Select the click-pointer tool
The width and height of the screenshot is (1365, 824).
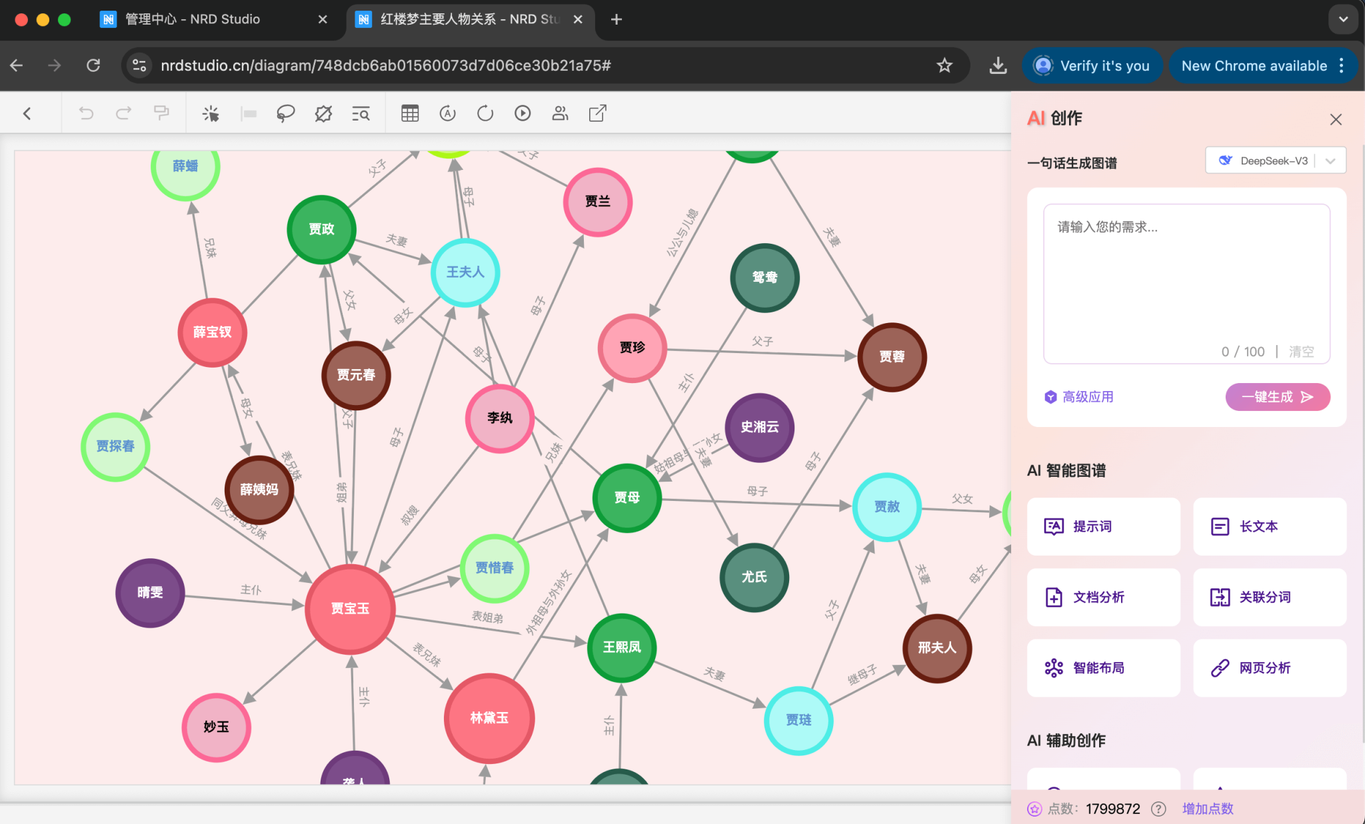(x=211, y=114)
